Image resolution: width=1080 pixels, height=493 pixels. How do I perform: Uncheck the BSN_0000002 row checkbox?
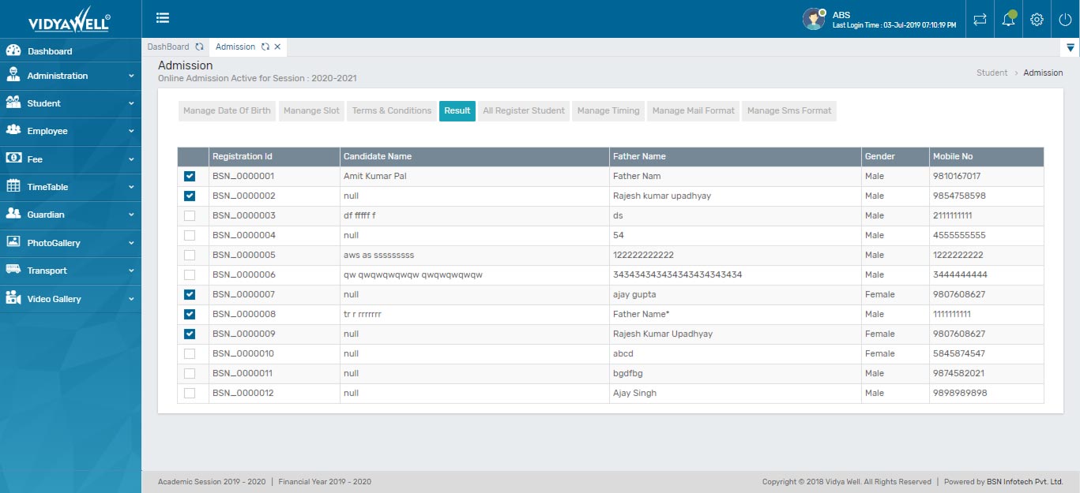click(x=190, y=196)
